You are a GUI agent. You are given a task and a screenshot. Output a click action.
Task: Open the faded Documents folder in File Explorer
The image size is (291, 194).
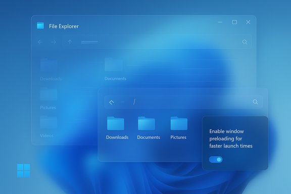pyautogui.click(x=114, y=65)
